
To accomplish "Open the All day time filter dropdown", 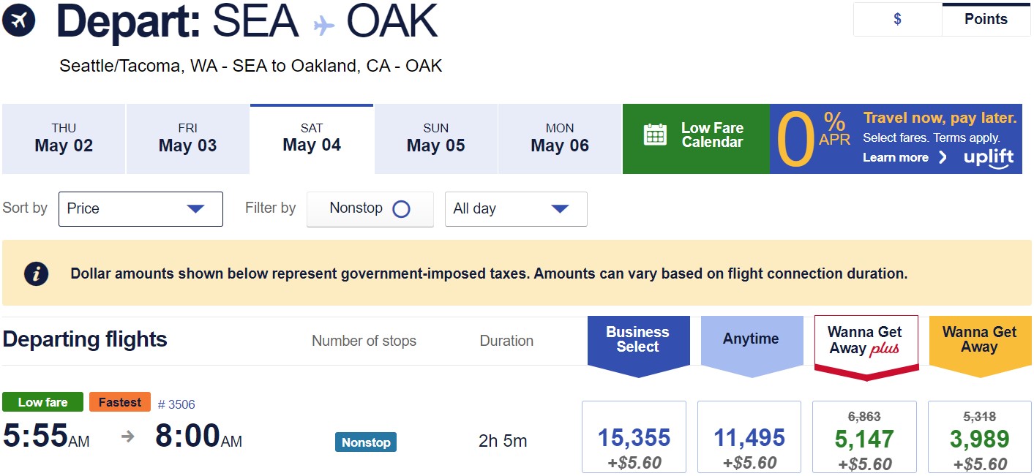I will tap(516, 208).
